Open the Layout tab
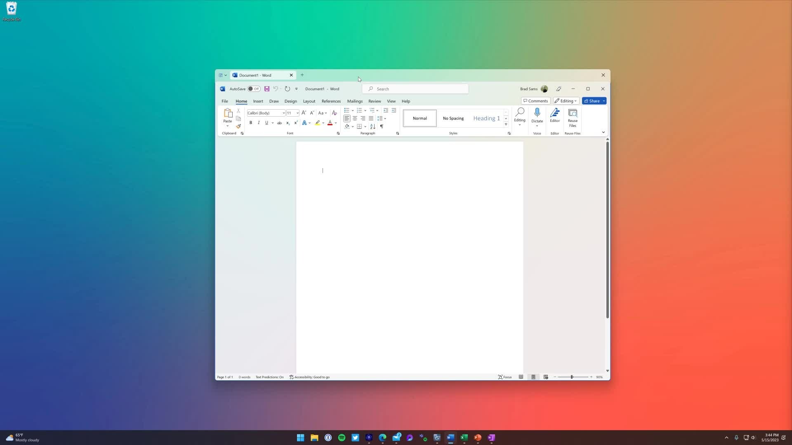Viewport: 792px width, 445px height. [x=309, y=101]
